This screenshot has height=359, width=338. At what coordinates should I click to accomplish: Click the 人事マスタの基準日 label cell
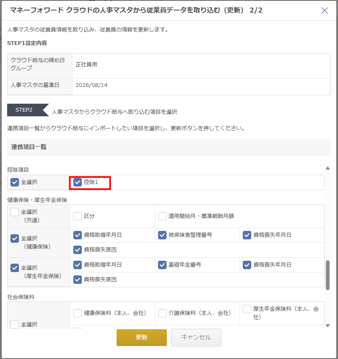[40, 86]
